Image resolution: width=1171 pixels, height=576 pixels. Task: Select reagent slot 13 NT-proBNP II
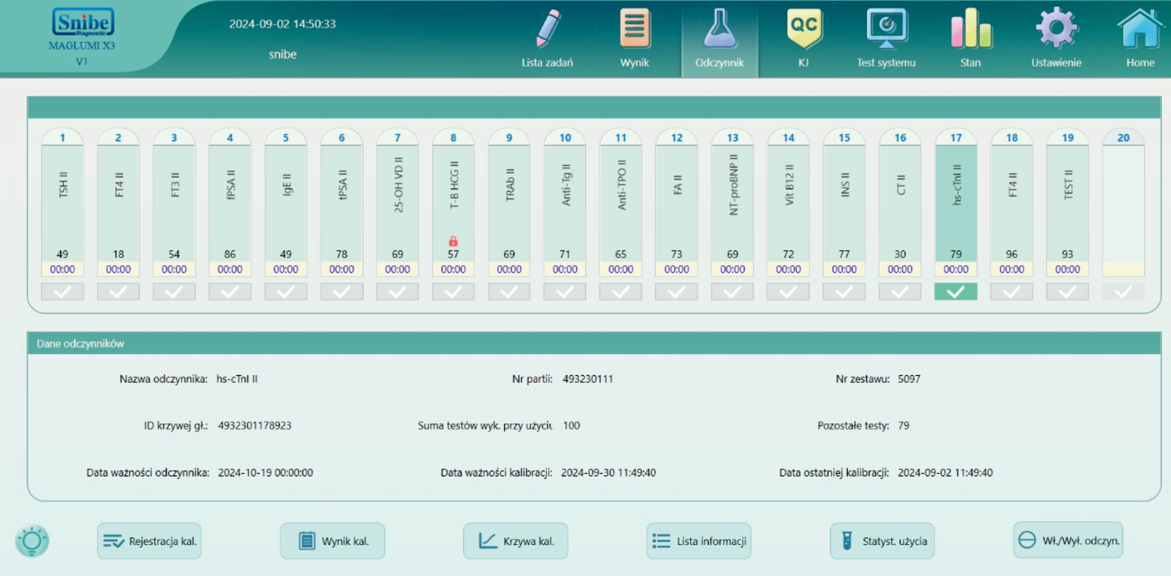click(732, 202)
